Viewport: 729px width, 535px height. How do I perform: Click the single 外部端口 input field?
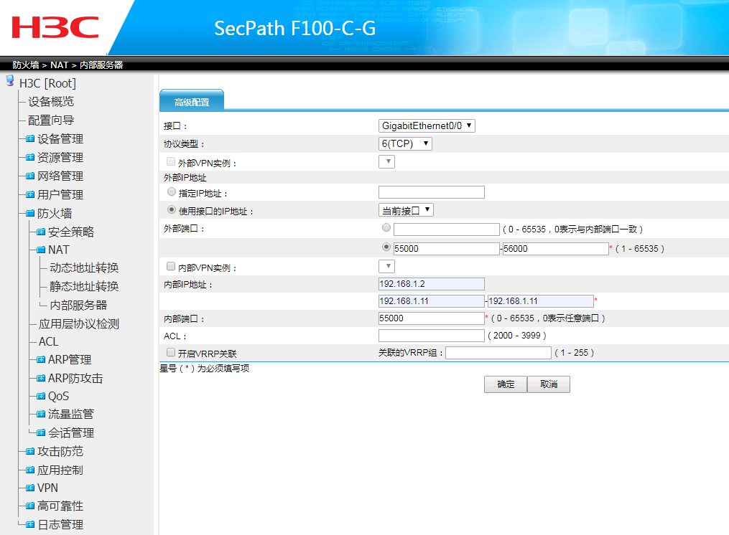[446, 229]
